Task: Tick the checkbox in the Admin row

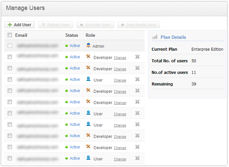Action: point(10,45)
